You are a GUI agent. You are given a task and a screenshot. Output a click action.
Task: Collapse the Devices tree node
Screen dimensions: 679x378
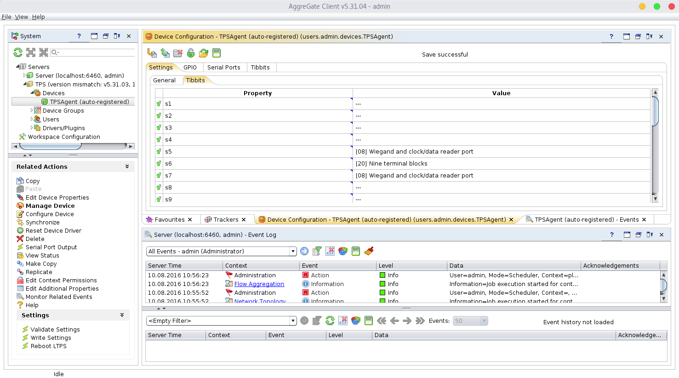tap(33, 93)
